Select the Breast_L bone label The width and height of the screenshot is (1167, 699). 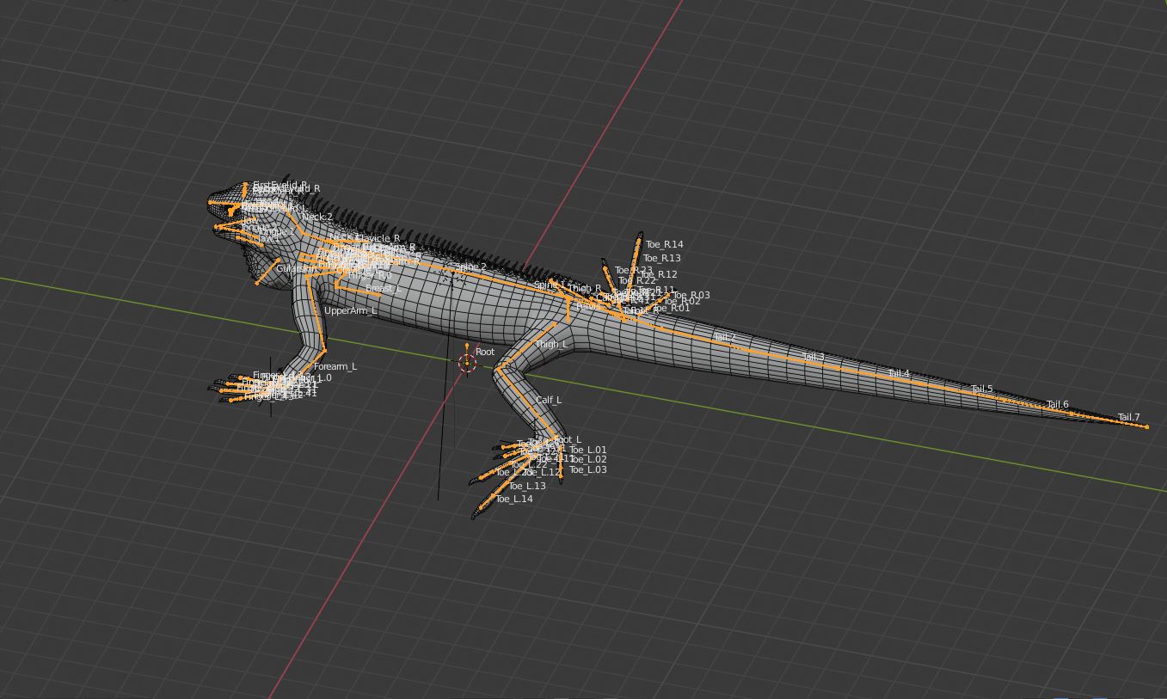pos(384,289)
